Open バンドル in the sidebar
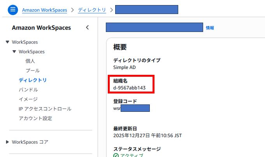The height and width of the screenshot is (157, 265). pyautogui.click(x=28, y=90)
